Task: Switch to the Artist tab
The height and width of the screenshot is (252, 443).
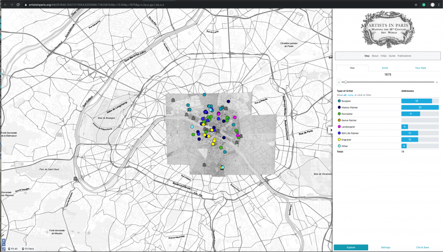Action: click(x=385, y=68)
